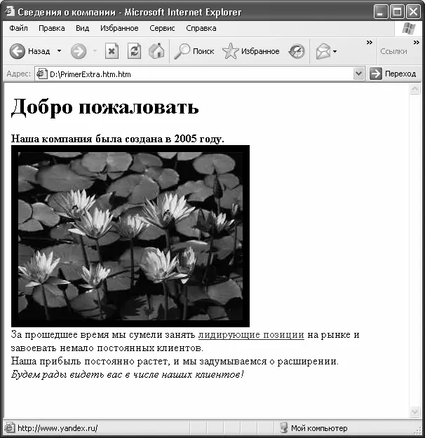The width and height of the screenshot is (425, 438).
Task: Stop page loading with the X icon
Action: pyautogui.click(x=112, y=51)
